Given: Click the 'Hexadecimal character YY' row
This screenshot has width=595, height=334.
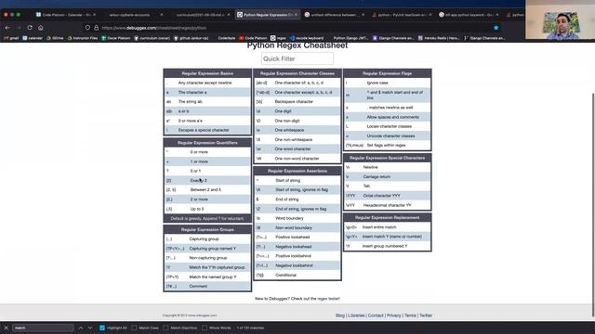Looking at the screenshot, I should click(x=387, y=205).
